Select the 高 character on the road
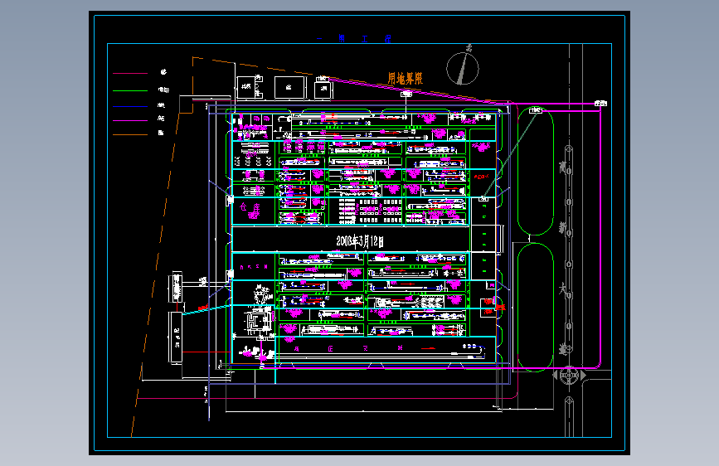The image size is (719, 466). tap(562, 167)
